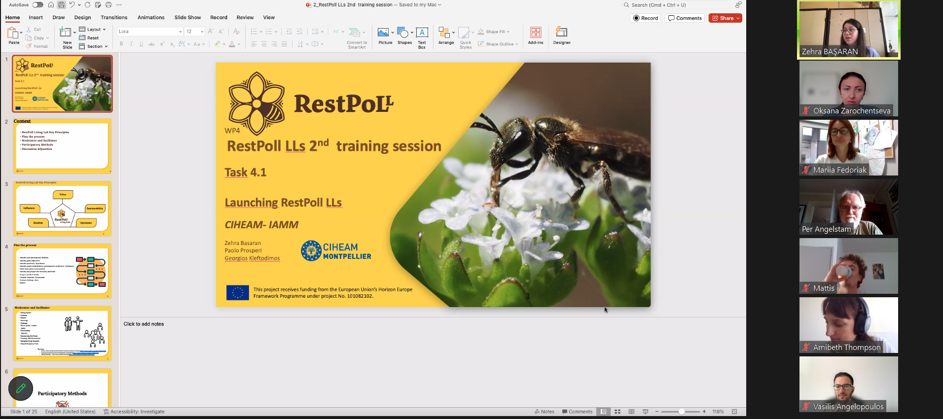The height and width of the screenshot is (419, 943).
Task: Toggle Underline formatting
Action: pos(141,44)
